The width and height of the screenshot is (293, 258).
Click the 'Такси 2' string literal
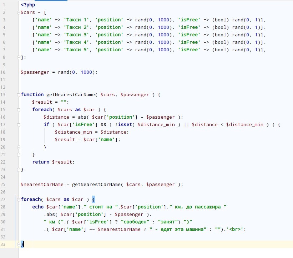(x=76, y=27)
